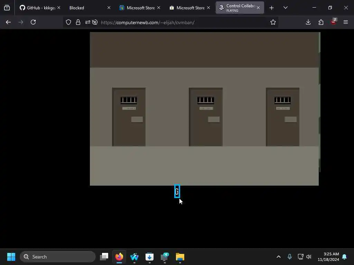Viewport: 354px width, 265px height.
Task: Open Firefox View recent browsing icon
Action: coord(7,8)
